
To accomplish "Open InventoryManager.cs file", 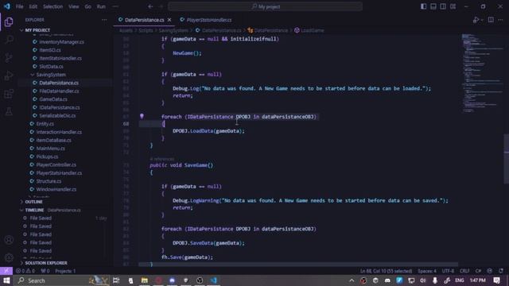I will [61, 42].
